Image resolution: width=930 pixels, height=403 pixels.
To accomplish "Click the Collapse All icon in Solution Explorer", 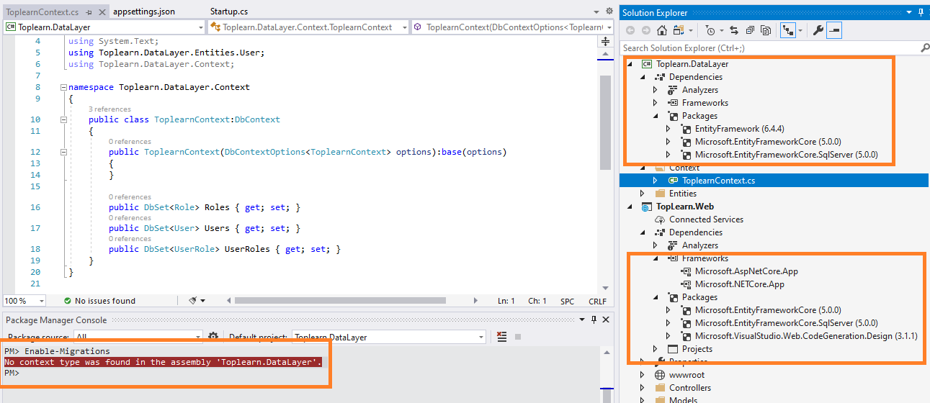I will click(x=749, y=30).
